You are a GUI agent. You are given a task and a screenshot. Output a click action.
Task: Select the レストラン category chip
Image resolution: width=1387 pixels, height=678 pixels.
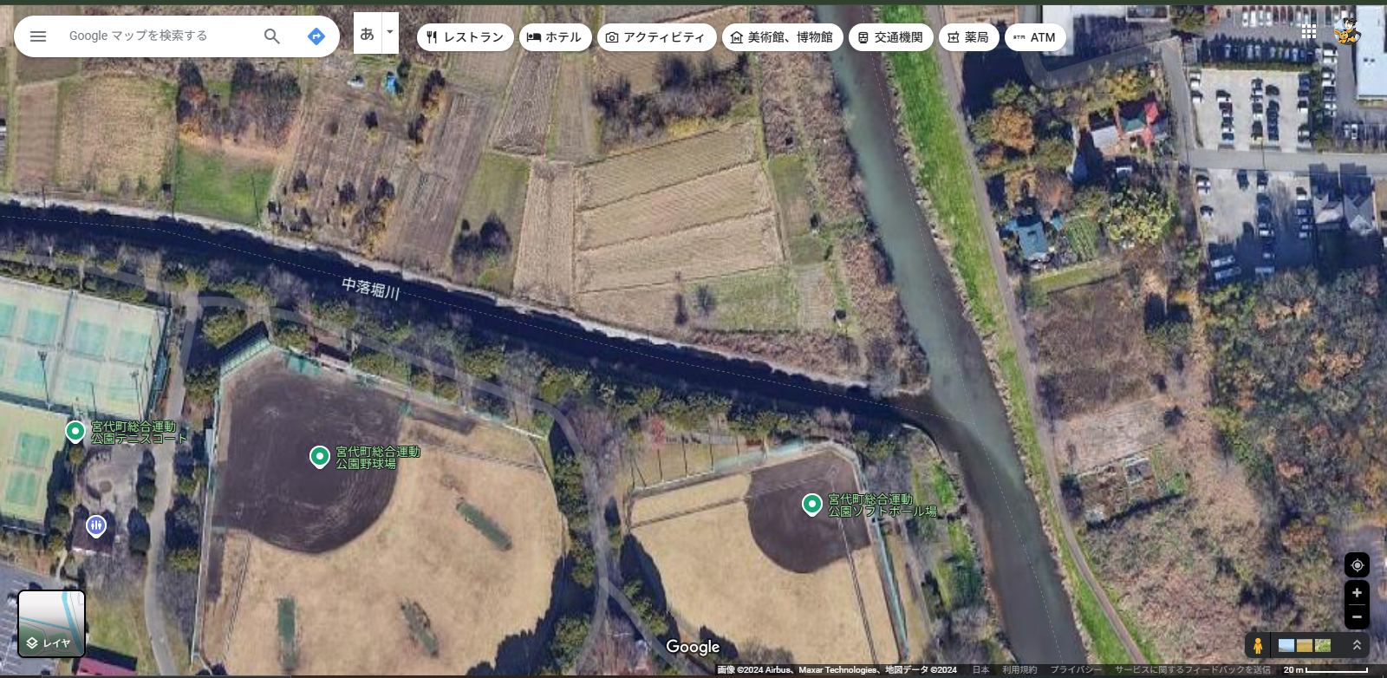click(466, 37)
